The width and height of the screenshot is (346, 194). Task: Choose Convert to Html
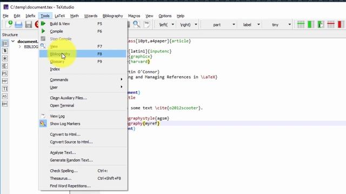tap(83, 134)
